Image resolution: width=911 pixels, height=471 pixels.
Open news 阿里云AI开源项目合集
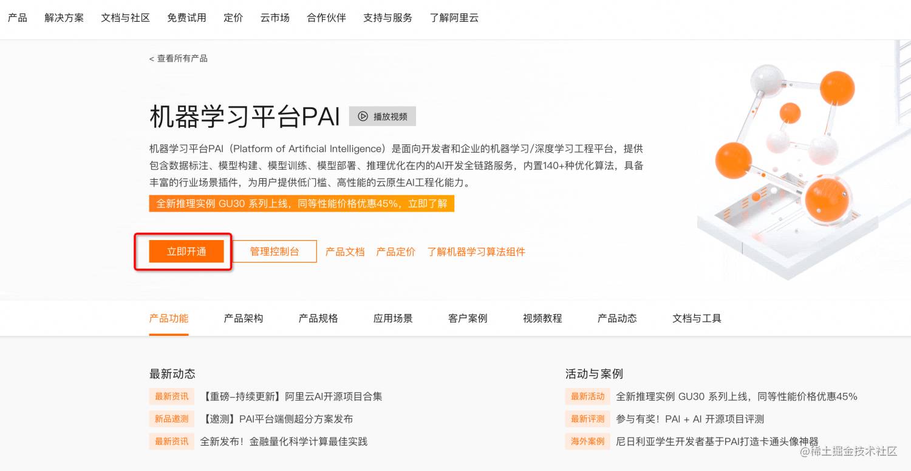pyautogui.click(x=292, y=396)
